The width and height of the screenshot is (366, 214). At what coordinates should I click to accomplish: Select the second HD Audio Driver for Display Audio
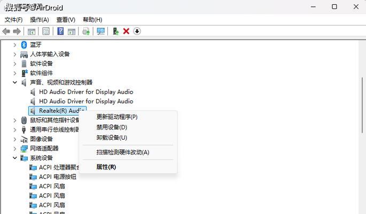tap(86, 102)
